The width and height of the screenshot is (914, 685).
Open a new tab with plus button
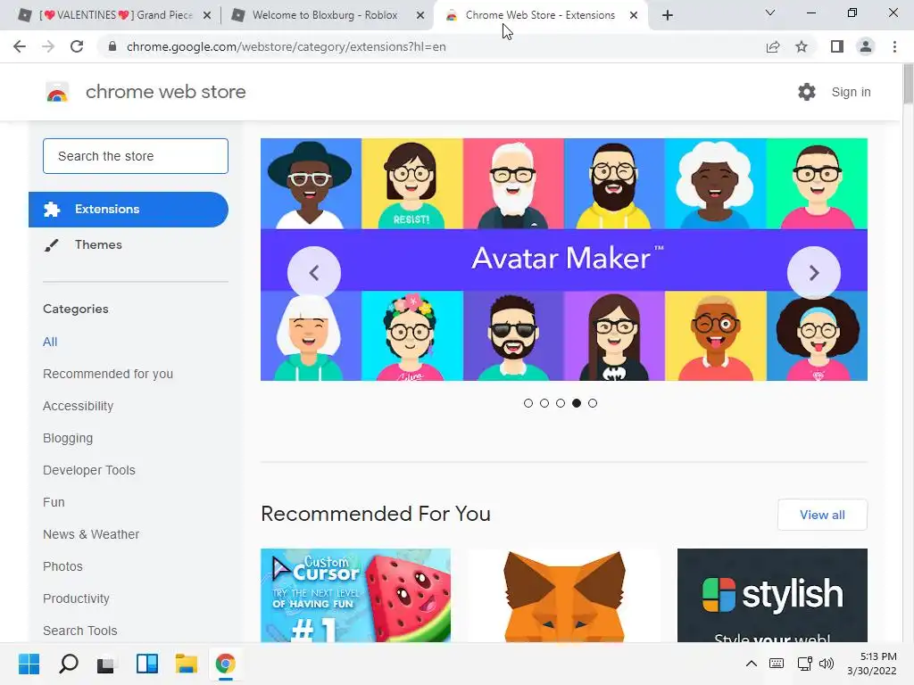point(668,15)
